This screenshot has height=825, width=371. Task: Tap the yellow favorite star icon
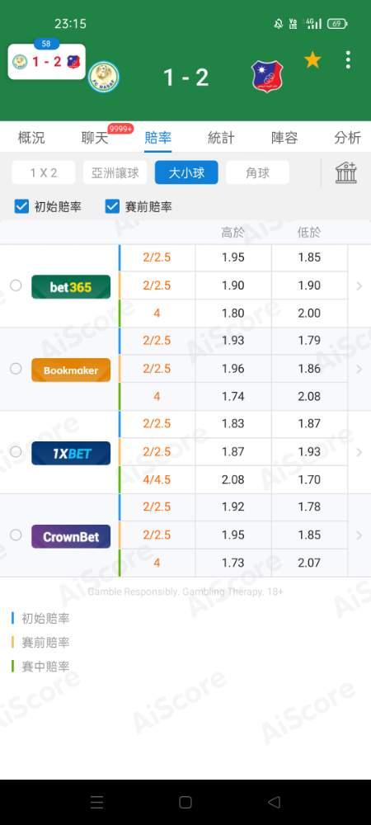pos(312,60)
